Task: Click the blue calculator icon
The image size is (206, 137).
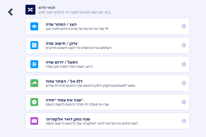Action: click(34, 45)
